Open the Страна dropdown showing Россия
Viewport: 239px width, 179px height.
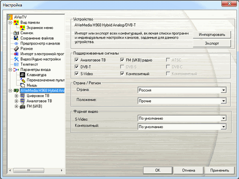coord(182,90)
